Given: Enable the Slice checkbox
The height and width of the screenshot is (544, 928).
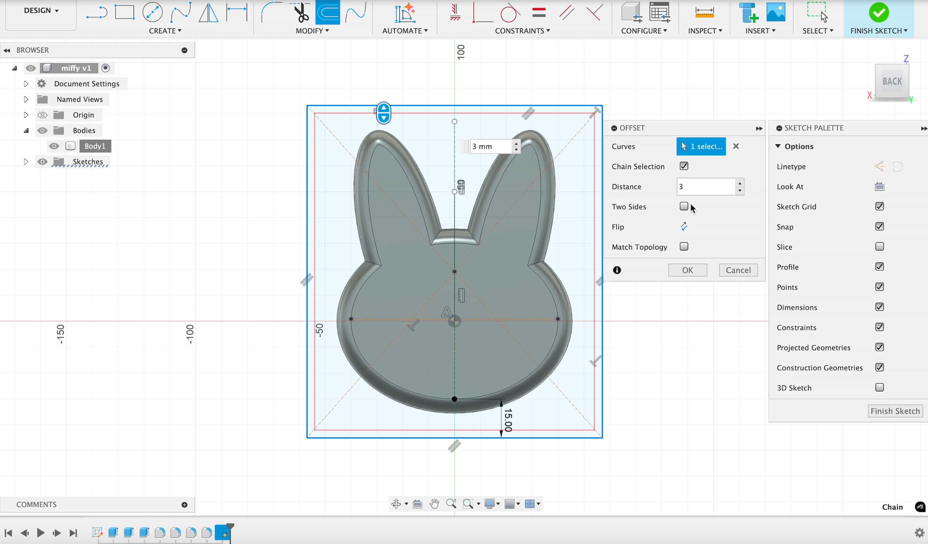Looking at the screenshot, I should (x=879, y=246).
